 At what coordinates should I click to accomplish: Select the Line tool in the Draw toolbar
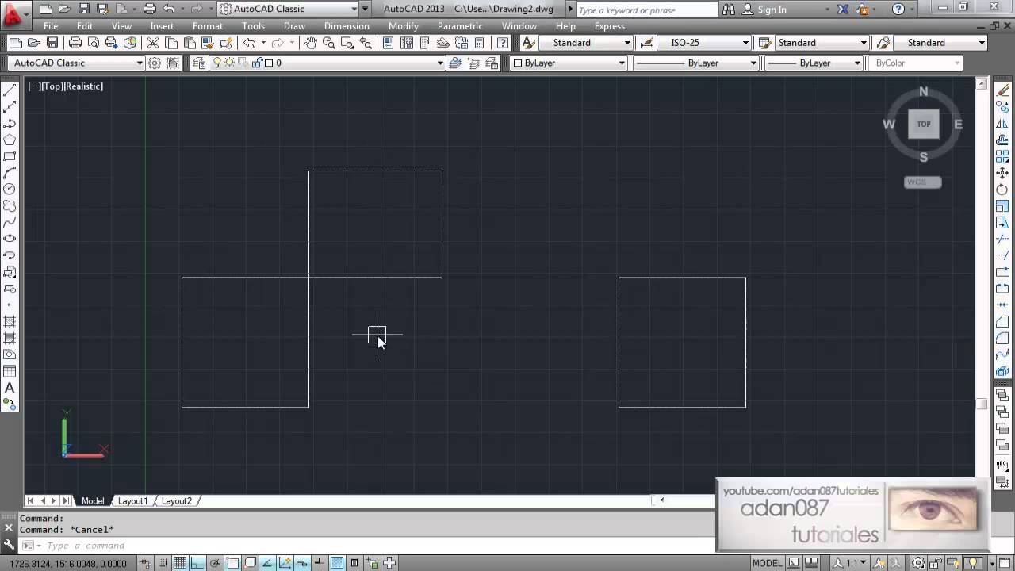coord(10,90)
